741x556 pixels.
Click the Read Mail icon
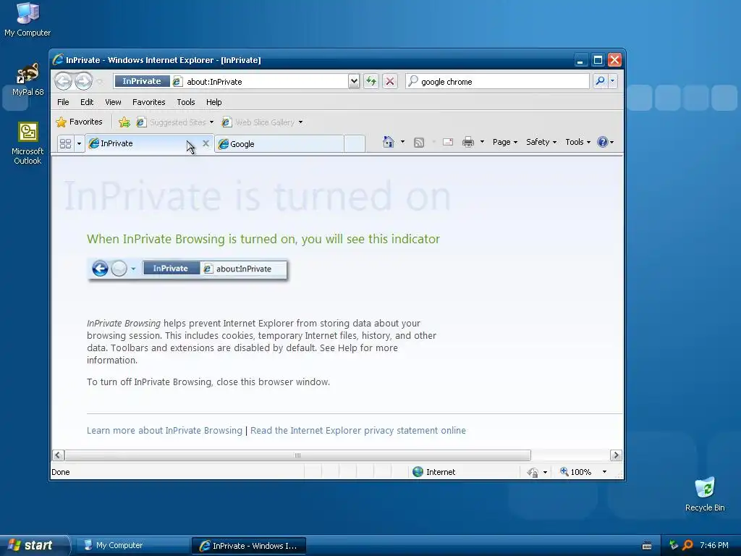[447, 143]
